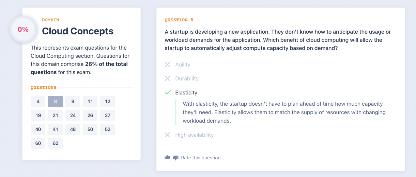Collapse the Elasticity answer explanation
416x177 pixels.
186,92
